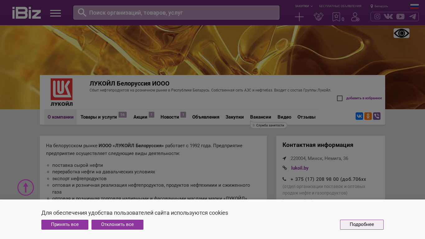This screenshot has width=425, height=239.
Task: Select the Беларусь region link
Action: click(x=381, y=6)
